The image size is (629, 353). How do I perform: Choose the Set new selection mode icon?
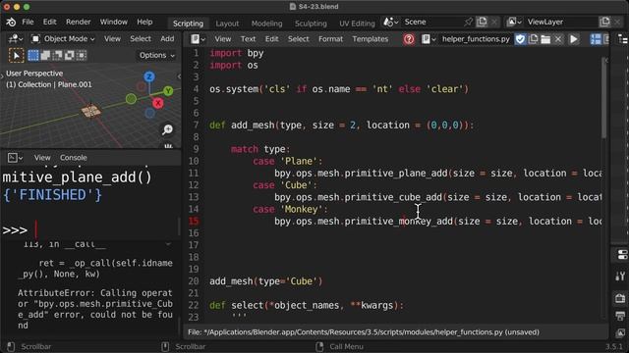33,55
